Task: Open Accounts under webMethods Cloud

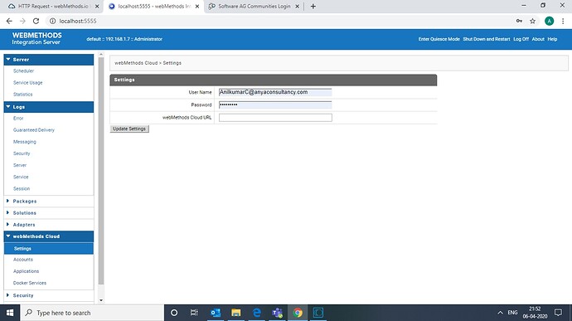Action: coord(23,260)
